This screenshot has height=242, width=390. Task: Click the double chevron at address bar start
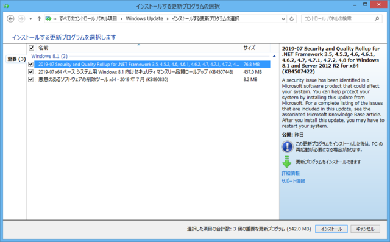pos(55,19)
